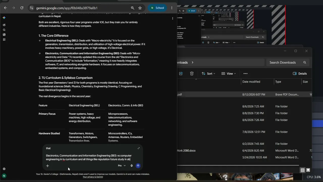Select the folder dated 7/8/2026 12:51 PM

[x=244, y=132]
